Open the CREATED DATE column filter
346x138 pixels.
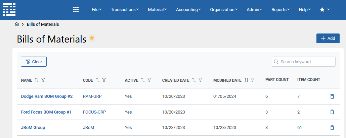coord(200,80)
